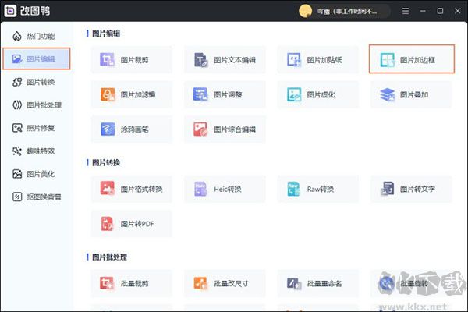Open the 图片加贴纸 sticker tool

(x=318, y=60)
